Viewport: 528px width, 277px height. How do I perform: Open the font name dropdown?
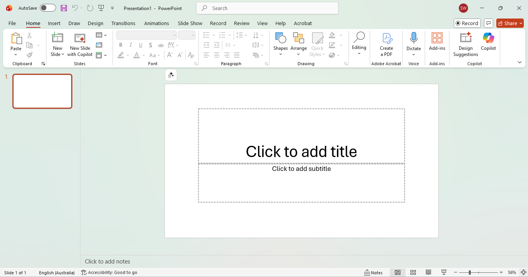click(x=174, y=35)
